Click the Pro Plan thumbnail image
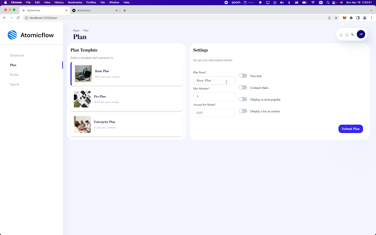The image size is (376, 235). click(82, 99)
